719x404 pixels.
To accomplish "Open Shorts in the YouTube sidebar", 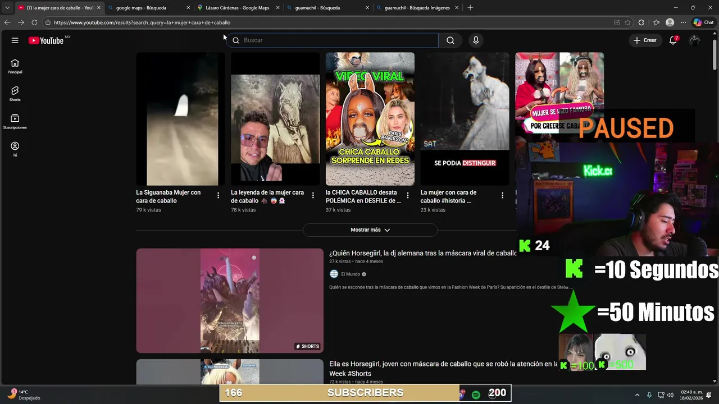I will pos(15,94).
